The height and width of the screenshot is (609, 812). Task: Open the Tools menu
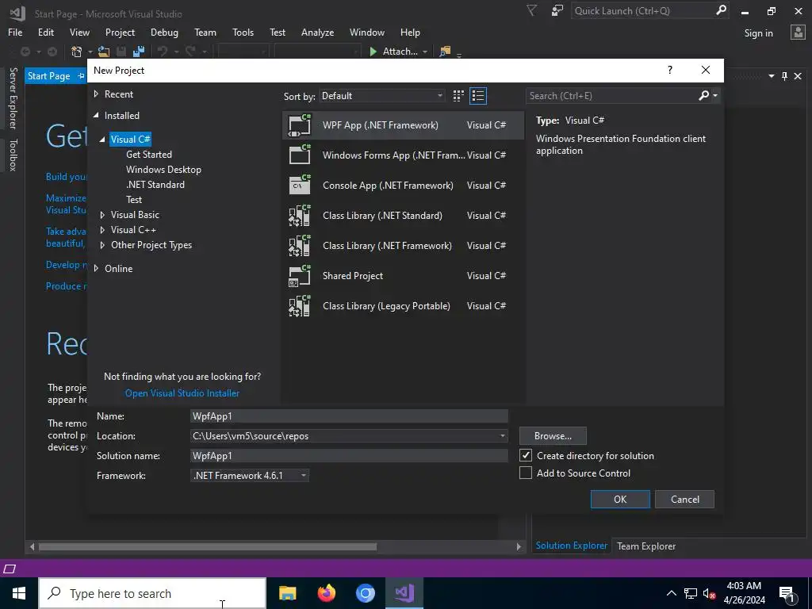pos(243,32)
